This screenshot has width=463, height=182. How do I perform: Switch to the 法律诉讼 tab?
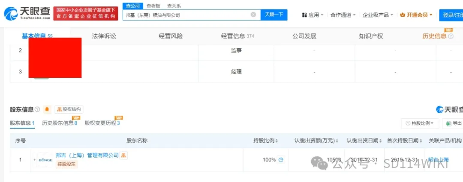pyautogui.click(x=104, y=36)
